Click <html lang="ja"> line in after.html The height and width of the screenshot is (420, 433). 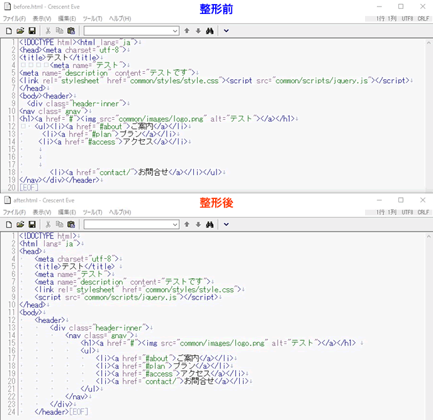tap(50, 244)
